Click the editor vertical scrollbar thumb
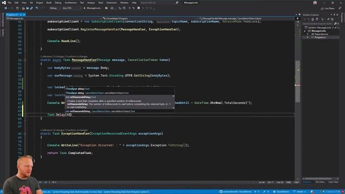 (298, 81)
